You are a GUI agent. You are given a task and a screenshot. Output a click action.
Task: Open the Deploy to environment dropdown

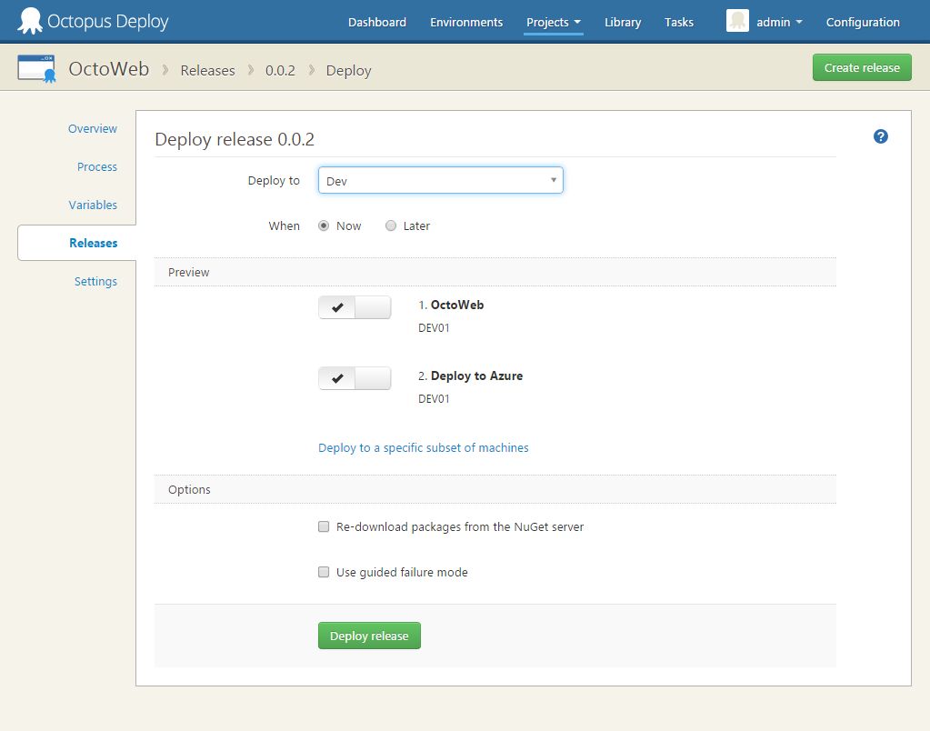[440, 180]
